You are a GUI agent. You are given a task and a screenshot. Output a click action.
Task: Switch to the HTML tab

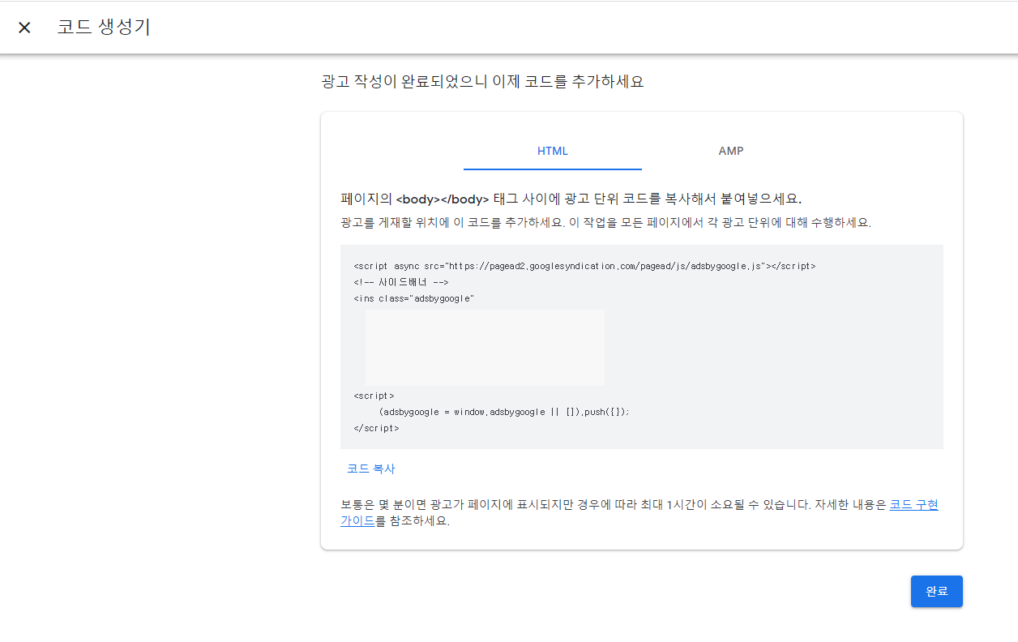pos(553,151)
